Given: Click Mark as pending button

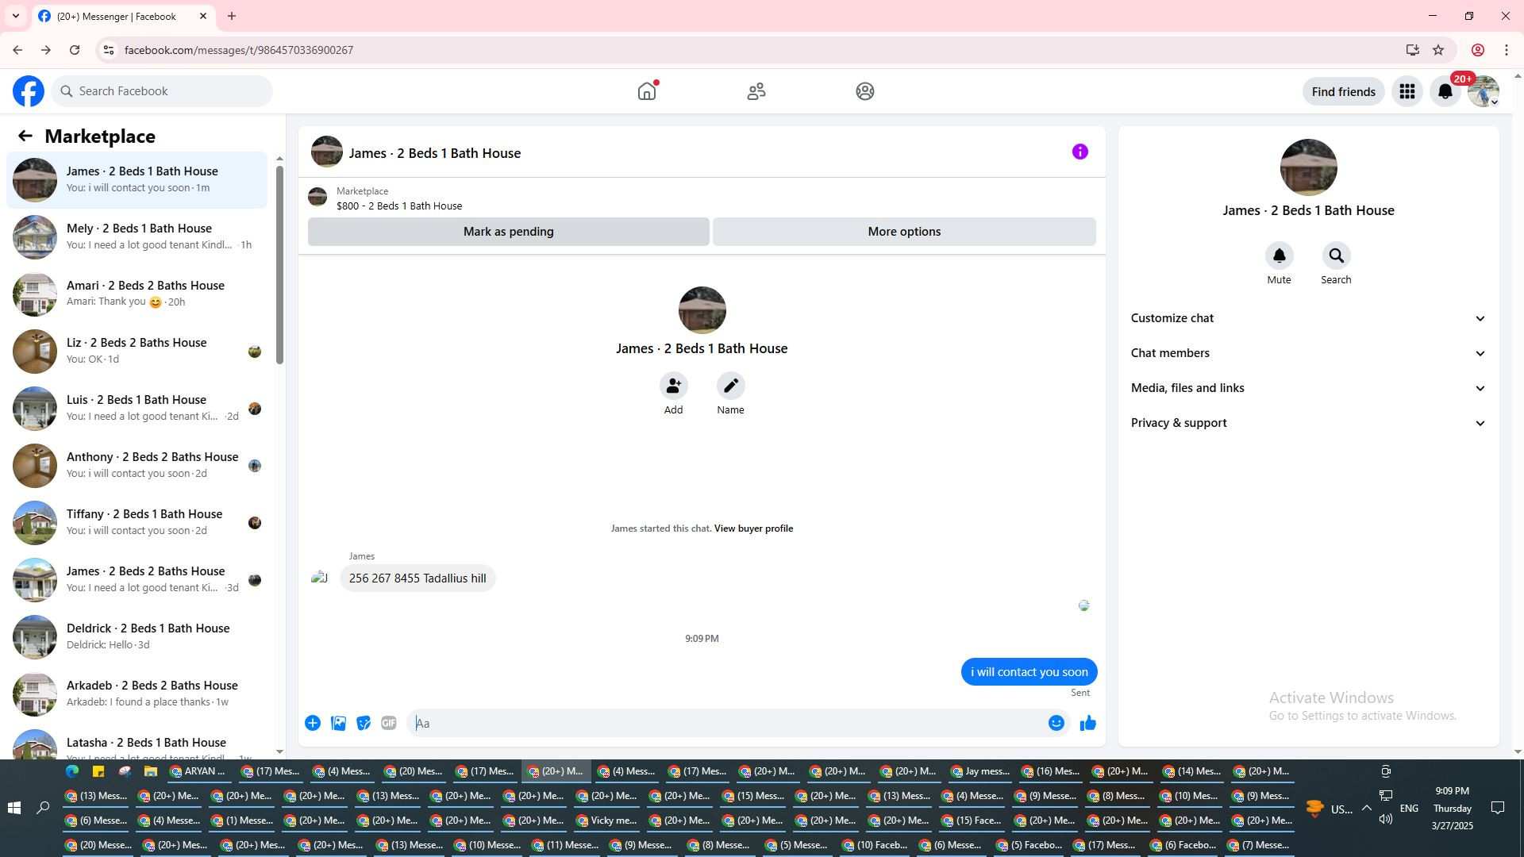Looking at the screenshot, I should click(x=508, y=232).
